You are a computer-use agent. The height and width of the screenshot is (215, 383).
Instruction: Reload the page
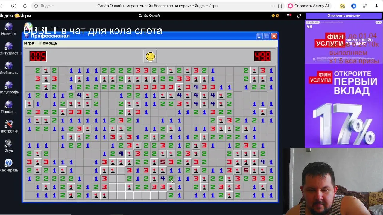coord(25,6)
